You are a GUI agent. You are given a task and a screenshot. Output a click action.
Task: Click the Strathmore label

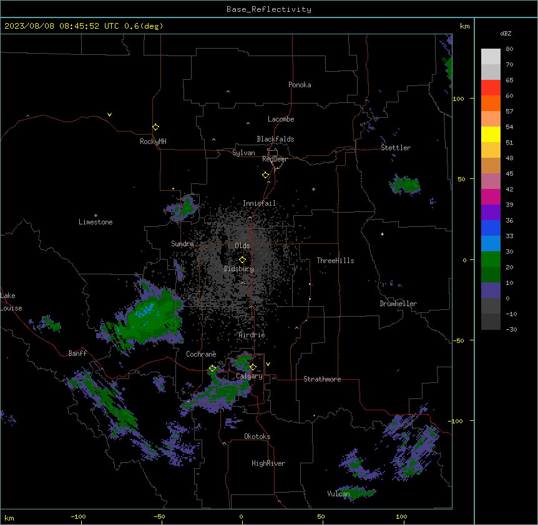point(322,379)
